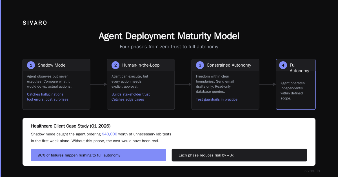The image size is (338, 177).
Task: Click 'Healthcare Client Case Study (Q1 2026)' heading
Action: pos(71,126)
